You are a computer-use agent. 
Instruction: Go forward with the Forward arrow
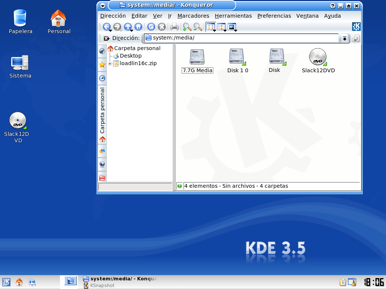[x=117, y=27]
